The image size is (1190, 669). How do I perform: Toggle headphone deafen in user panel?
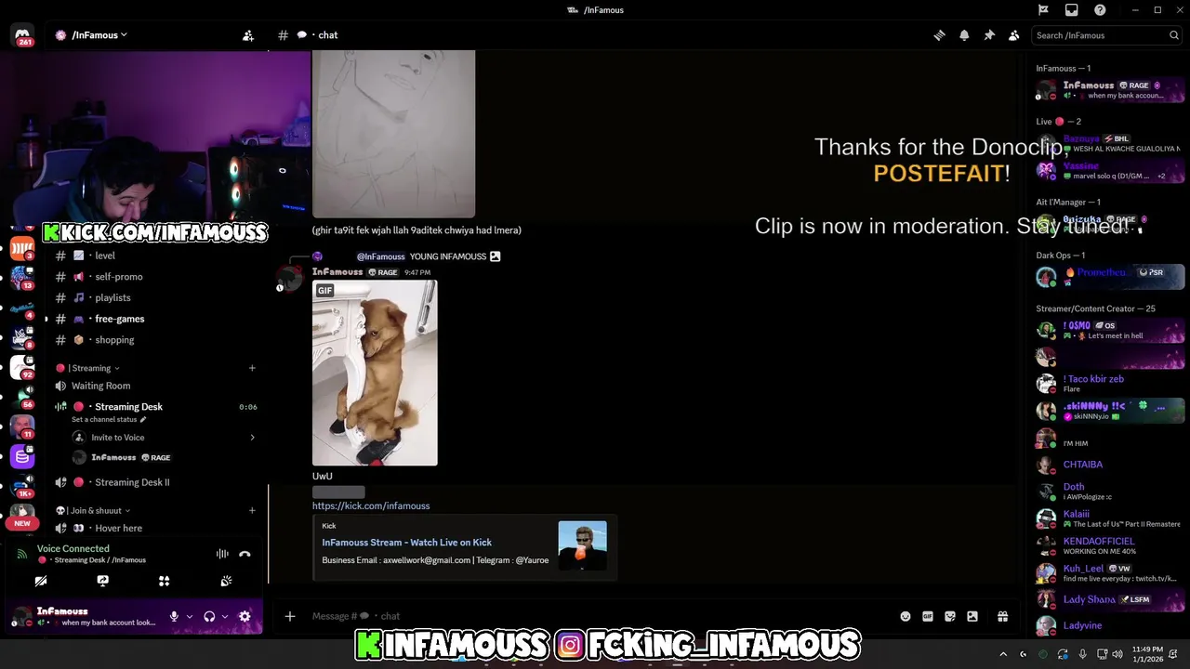[x=209, y=616]
